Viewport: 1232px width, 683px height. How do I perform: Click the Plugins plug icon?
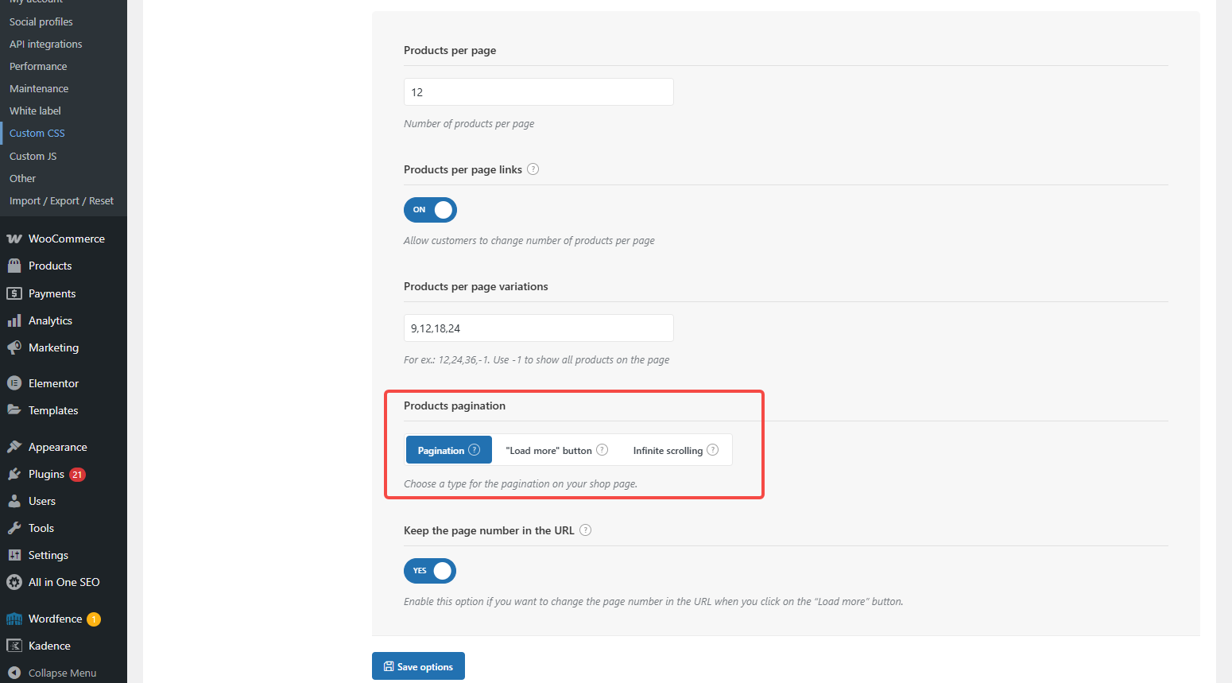click(x=14, y=474)
